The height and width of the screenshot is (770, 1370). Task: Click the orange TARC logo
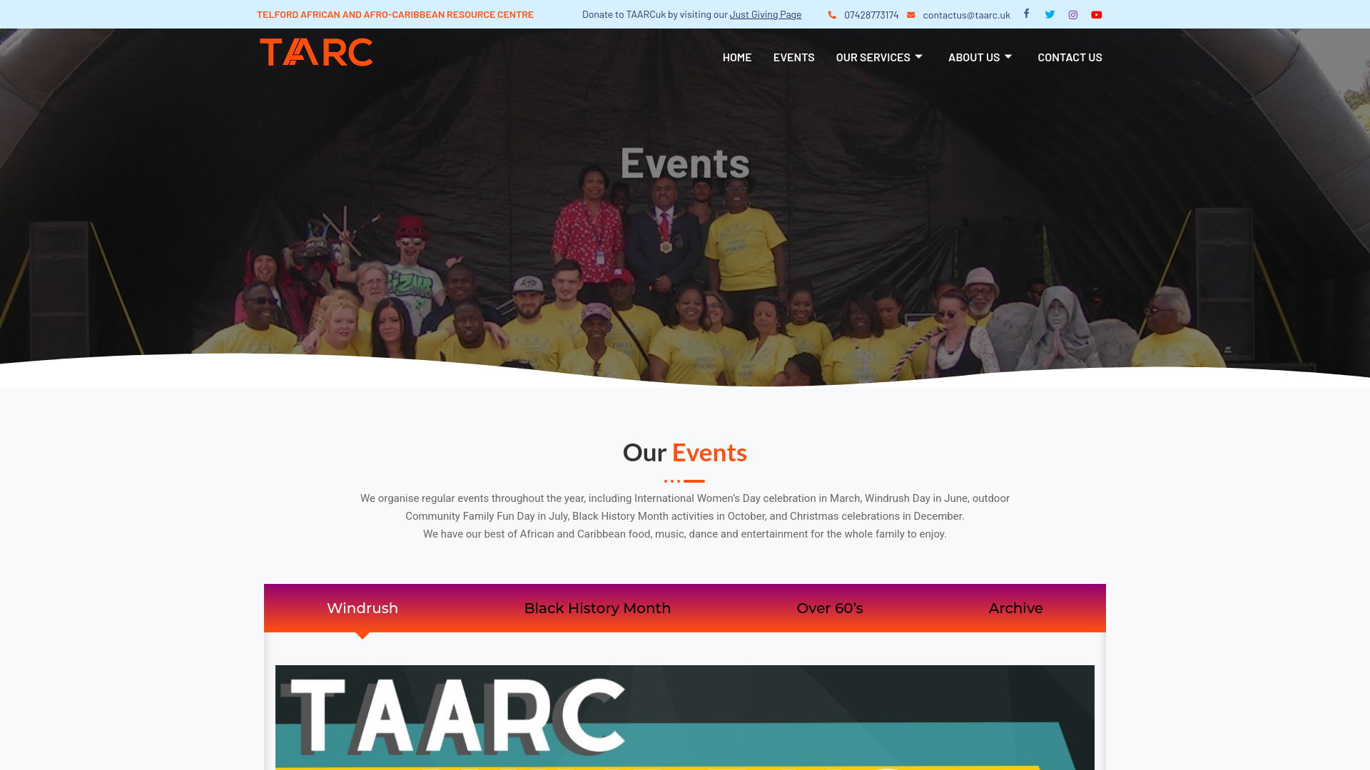316,52
